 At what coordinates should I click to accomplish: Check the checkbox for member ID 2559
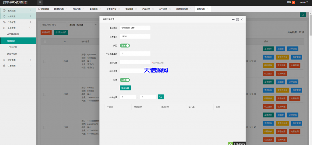click(x=45, y=127)
